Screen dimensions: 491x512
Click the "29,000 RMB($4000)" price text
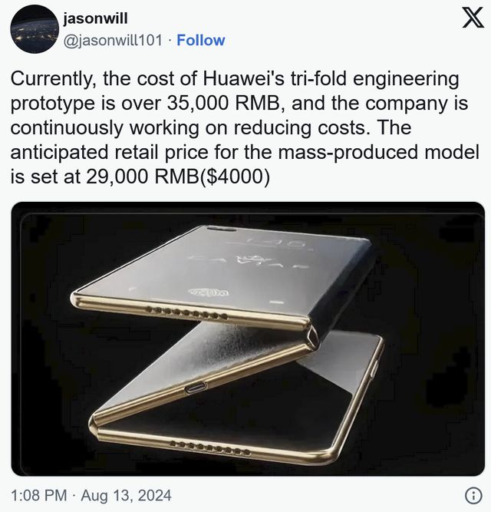(x=178, y=177)
